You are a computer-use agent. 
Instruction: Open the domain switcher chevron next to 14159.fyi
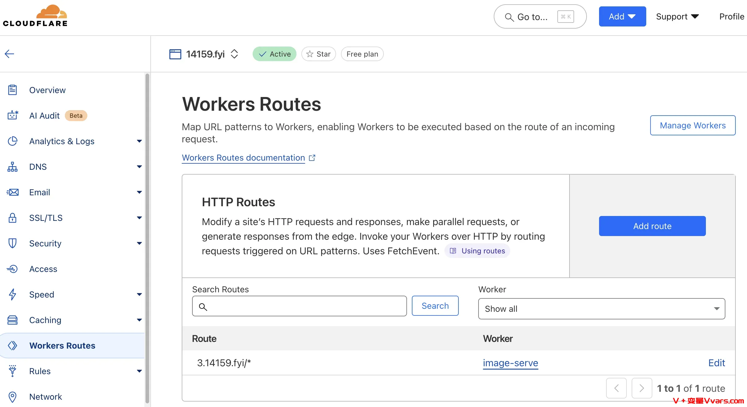tap(234, 54)
